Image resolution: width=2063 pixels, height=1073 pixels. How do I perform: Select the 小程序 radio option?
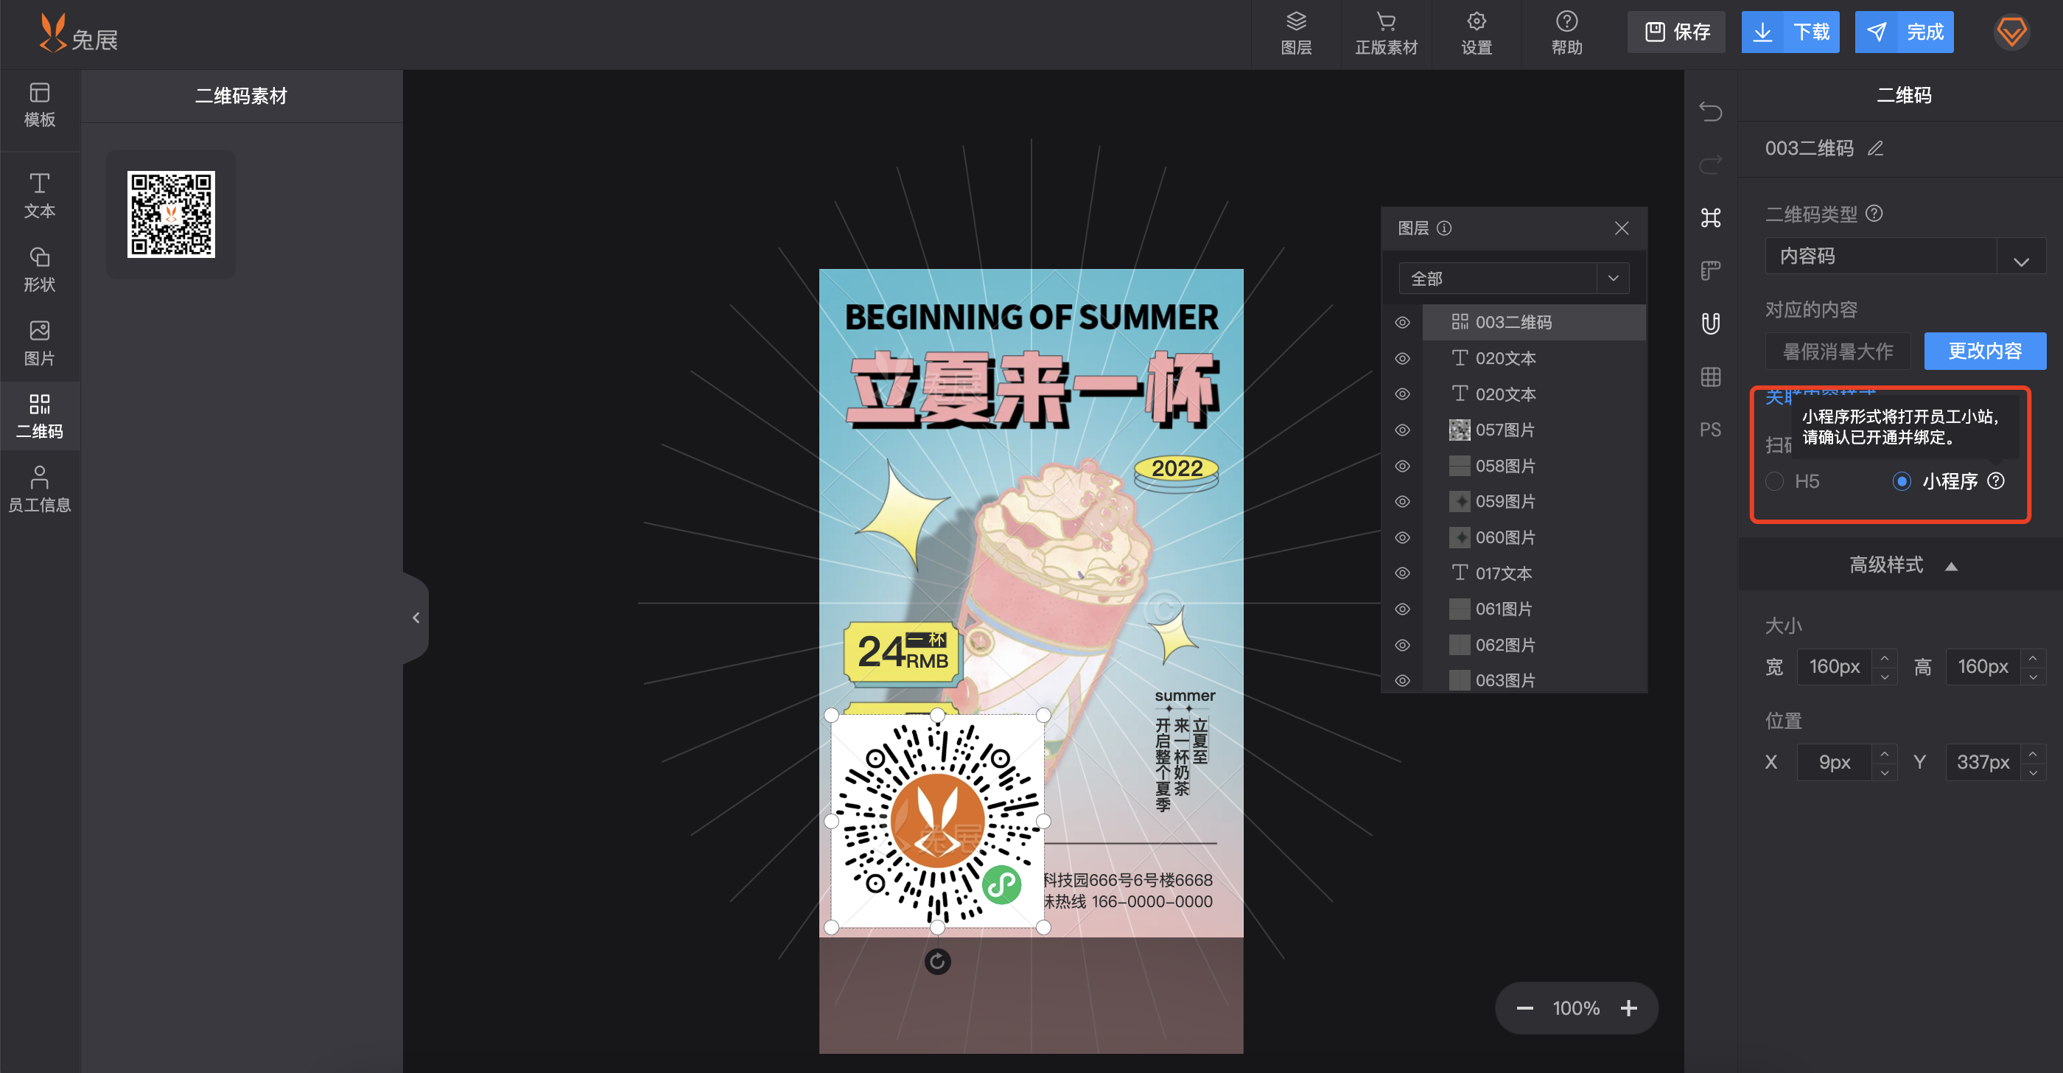pos(1901,481)
